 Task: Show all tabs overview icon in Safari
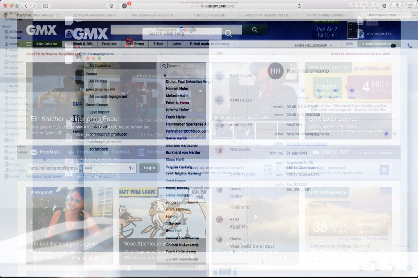click(410, 6)
